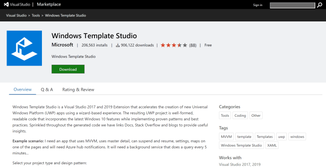Click the windows tag
This screenshot has height=168, width=326.
297,137
